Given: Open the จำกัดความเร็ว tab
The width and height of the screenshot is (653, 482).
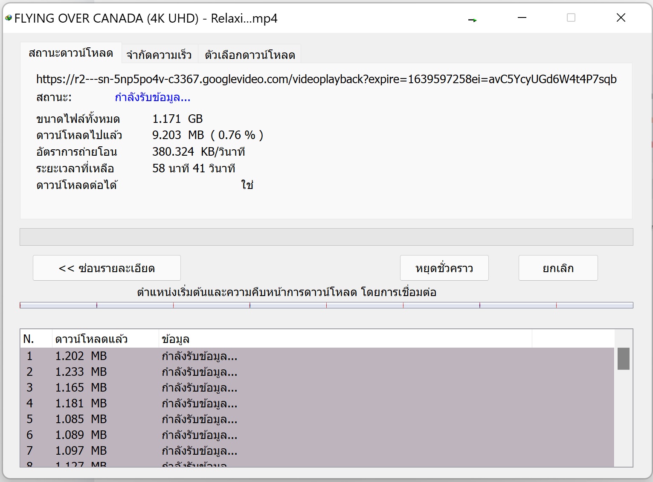Looking at the screenshot, I should [x=159, y=55].
